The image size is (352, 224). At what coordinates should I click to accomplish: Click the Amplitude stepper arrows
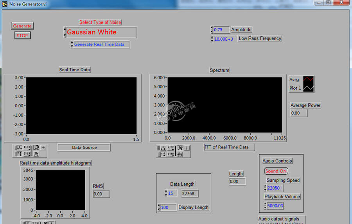212,30
